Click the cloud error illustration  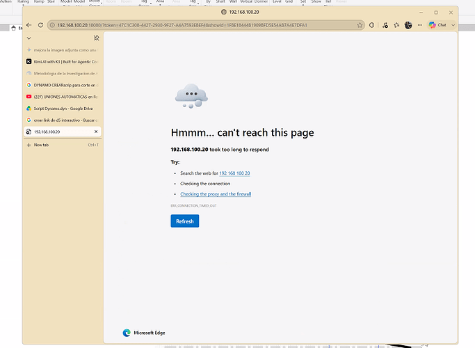[x=191, y=97]
